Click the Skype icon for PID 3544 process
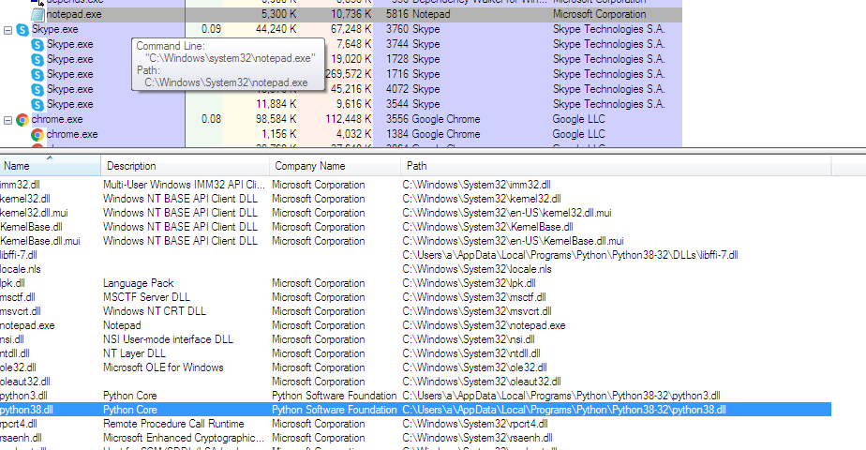This screenshot has height=450, width=866. 37,104
